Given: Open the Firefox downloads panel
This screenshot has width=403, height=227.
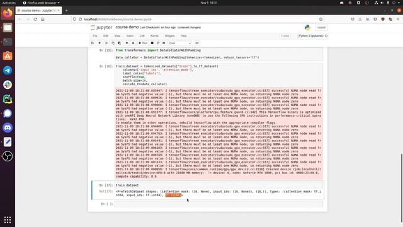Looking at the screenshot, I should tap(360, 20).
